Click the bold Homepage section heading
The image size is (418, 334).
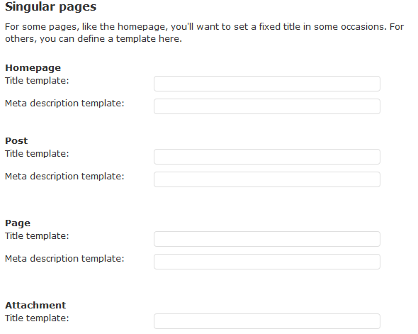tap(33, 68)
